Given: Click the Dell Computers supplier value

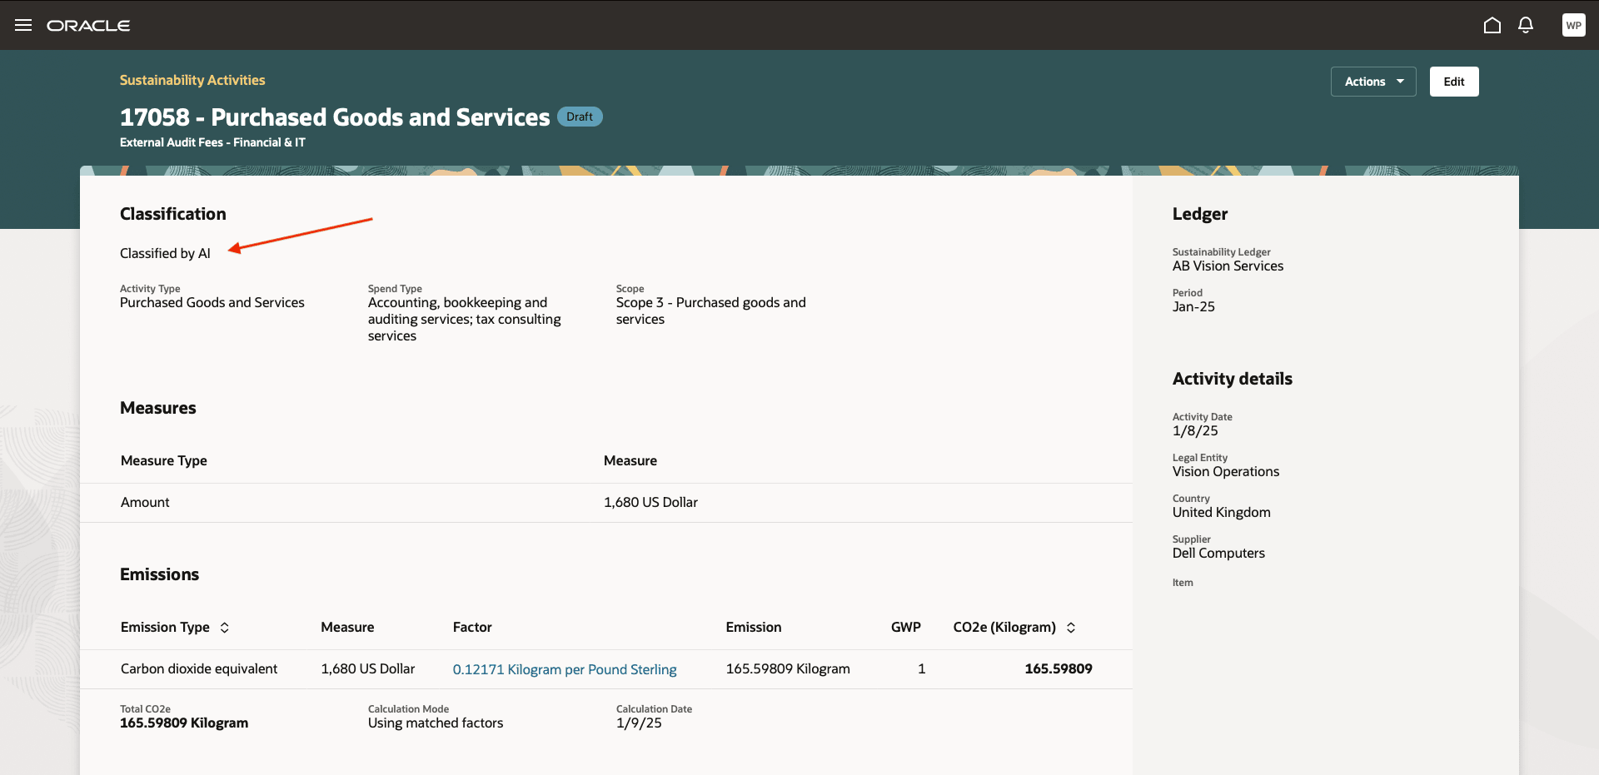Looking at the screenshot, I should [x=1218, y=554].
